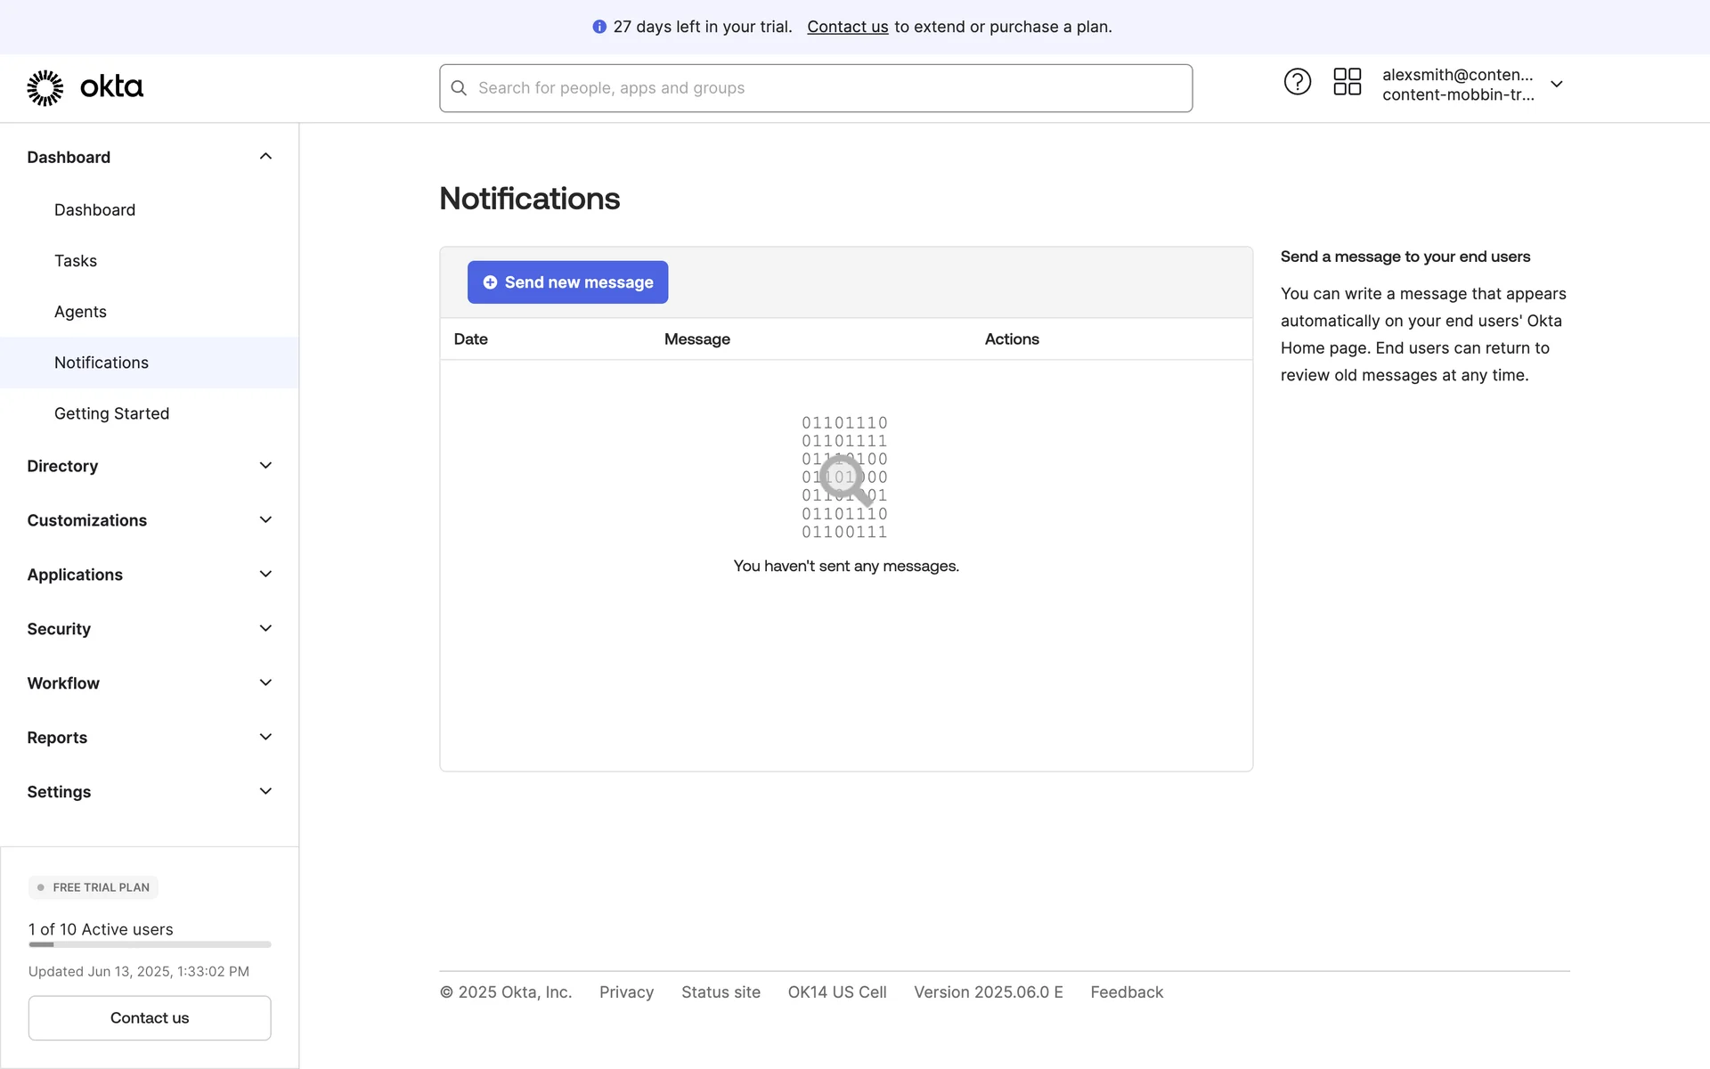Image resolution: width=1710 pixels, height=1069 pixels.
Task: Expand the Applications section chevron
Action: [x=265, y=575]
